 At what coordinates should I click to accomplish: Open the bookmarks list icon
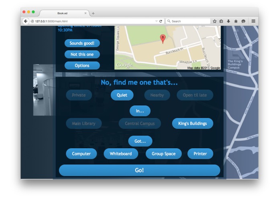pyautogui.click(x=221, y=21)
